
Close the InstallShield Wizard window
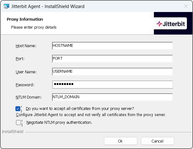click(186, 6)
